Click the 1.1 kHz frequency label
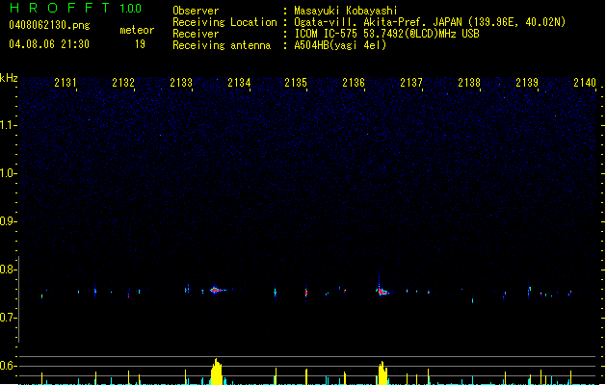This screenshot has width=606, height=385. tap(9, 125)
